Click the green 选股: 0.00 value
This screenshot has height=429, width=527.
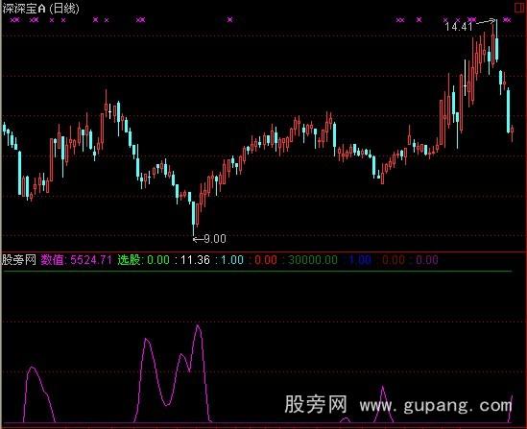point(144,260)
